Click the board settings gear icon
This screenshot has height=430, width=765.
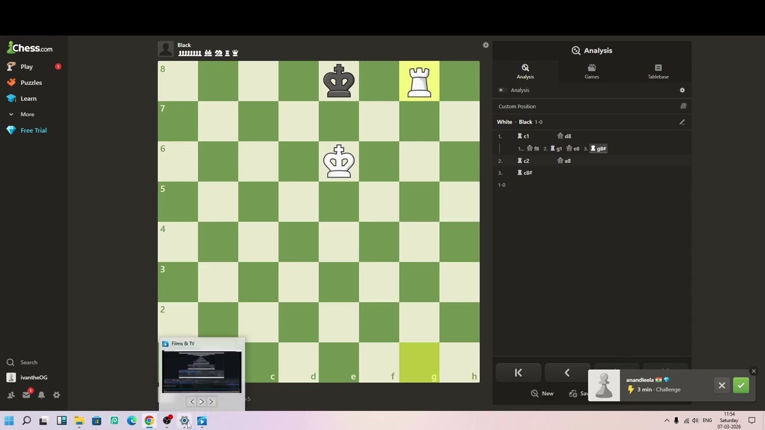tap(486, 45)
